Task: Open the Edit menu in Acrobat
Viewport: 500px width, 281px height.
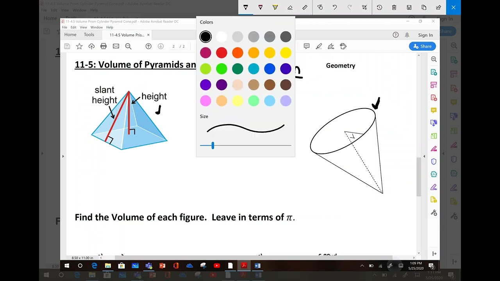Action: pyautogui.click(x=73, y=27)
